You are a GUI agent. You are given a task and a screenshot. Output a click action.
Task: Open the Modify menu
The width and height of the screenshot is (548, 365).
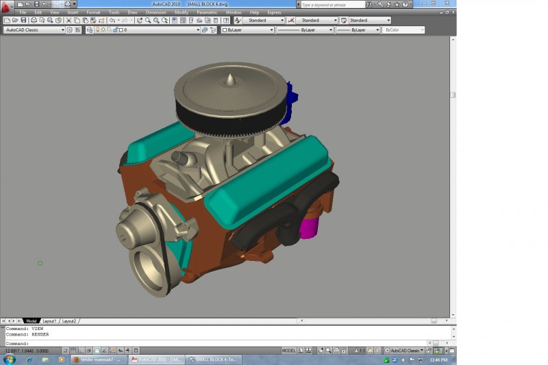[182, 12]
